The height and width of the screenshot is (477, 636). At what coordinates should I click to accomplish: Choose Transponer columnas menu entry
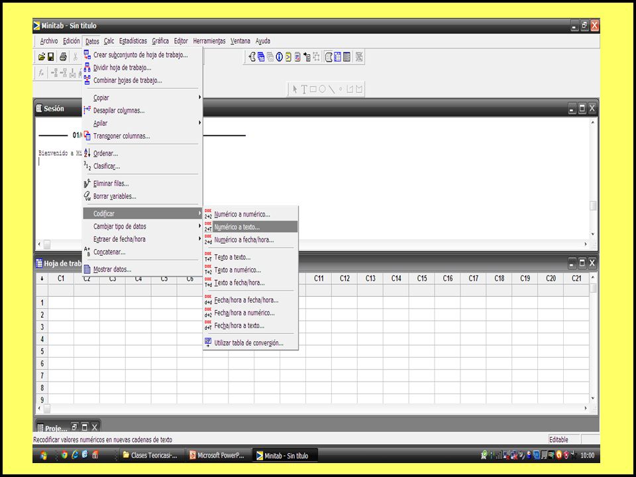[142, 136]
